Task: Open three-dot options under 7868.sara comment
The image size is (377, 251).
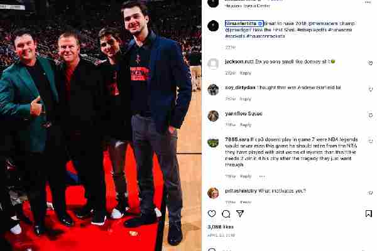Action: coord(262,176)
